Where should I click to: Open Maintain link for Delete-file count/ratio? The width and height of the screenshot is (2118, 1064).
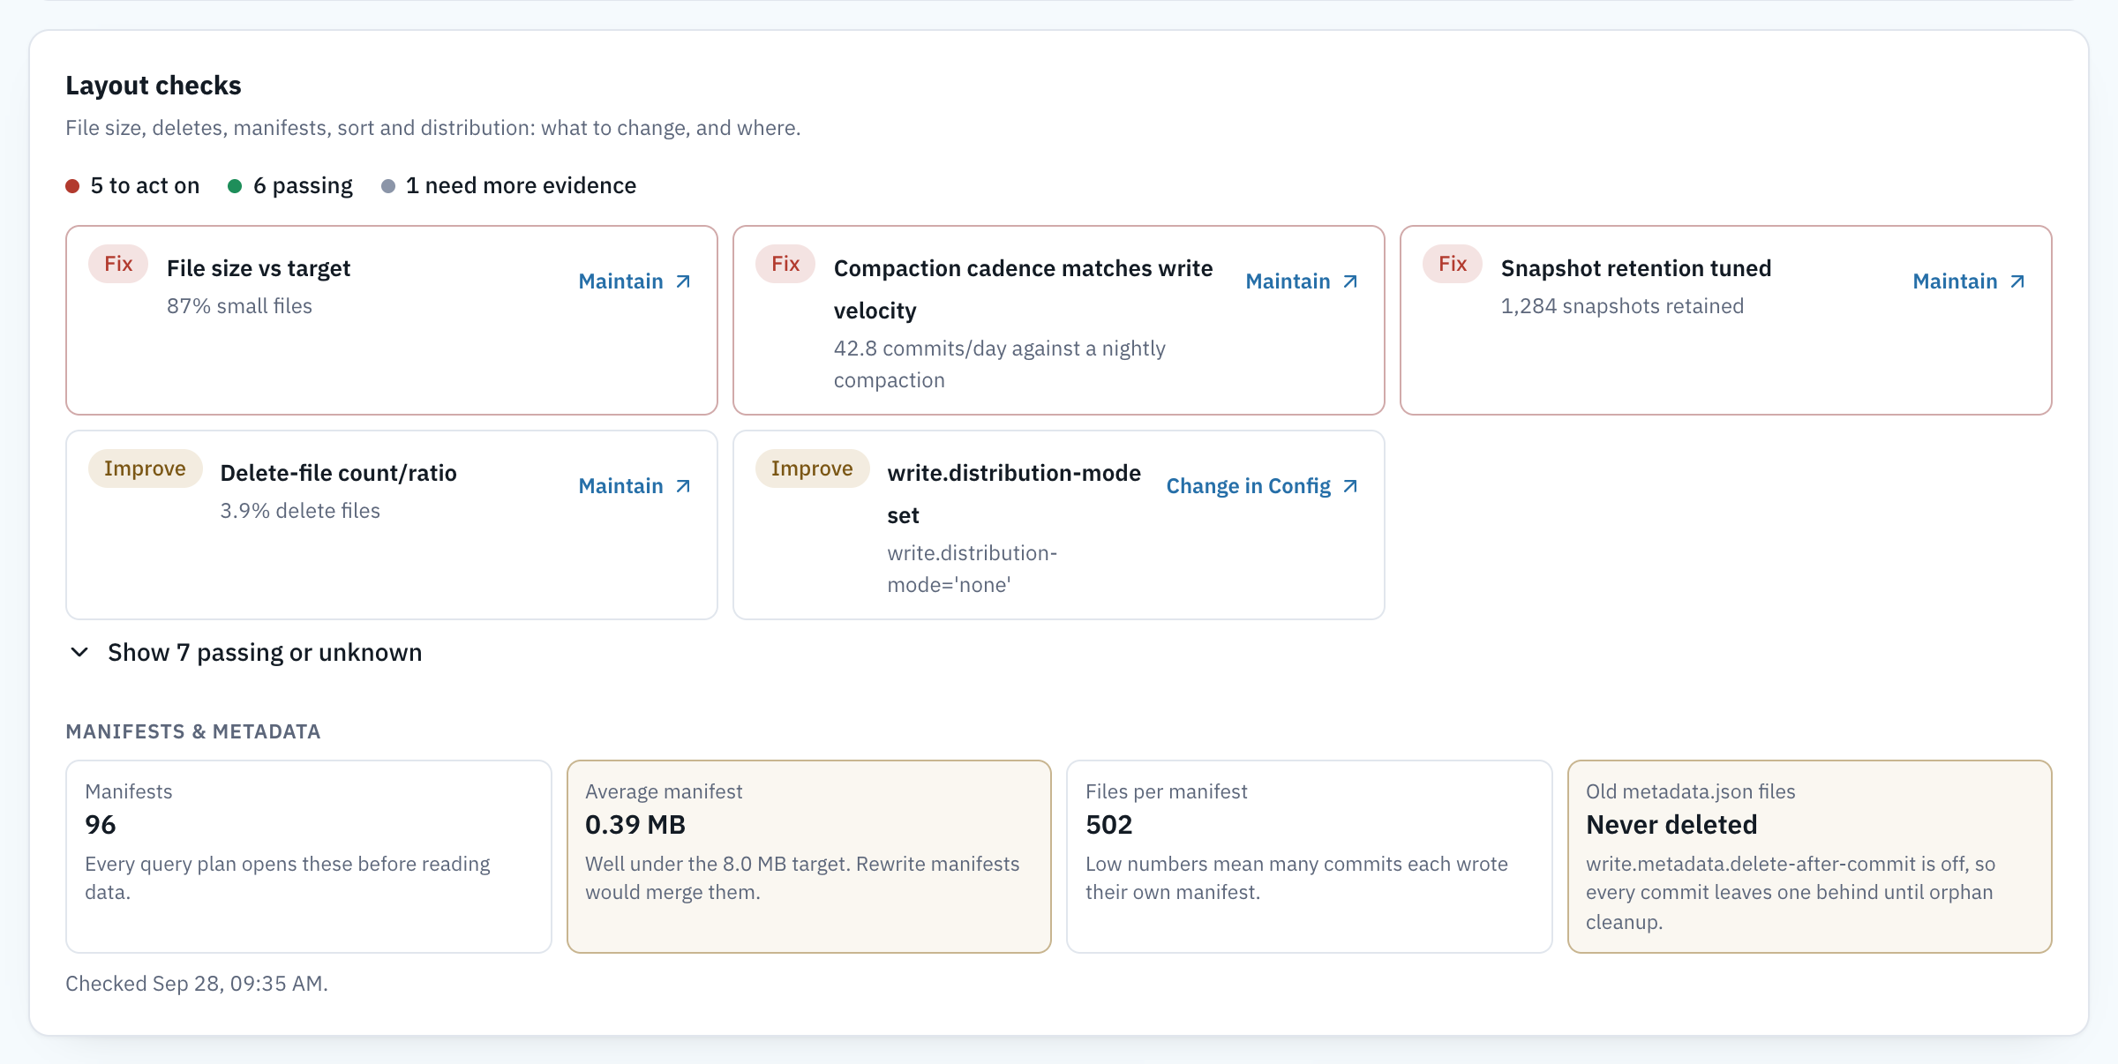[x=635, y=486]
